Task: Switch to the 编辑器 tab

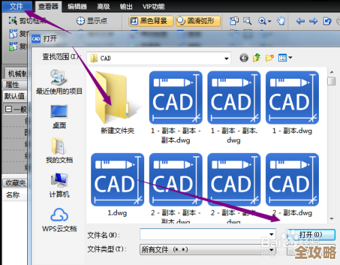Action: [x=77, y=7]
